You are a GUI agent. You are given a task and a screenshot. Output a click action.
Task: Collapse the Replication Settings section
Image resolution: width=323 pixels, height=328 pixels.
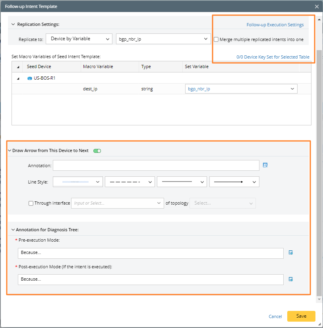(12, 24)
